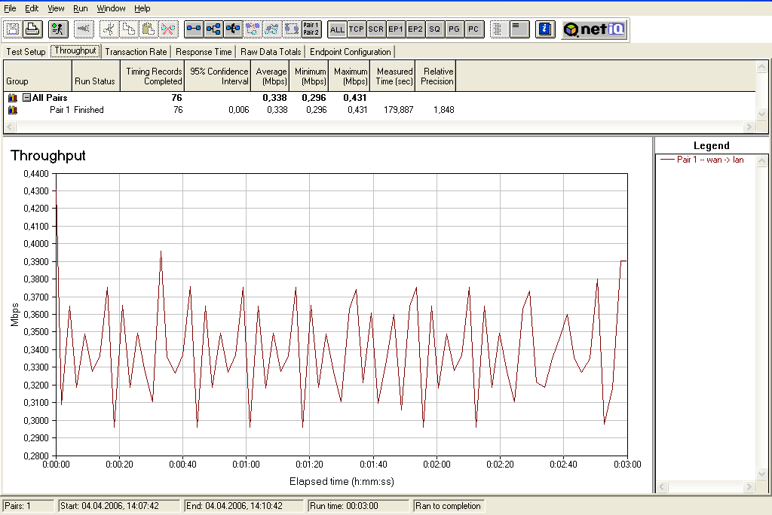772x515 pixels.
Task: Click the Run Status column header
Action: [94, 81]
